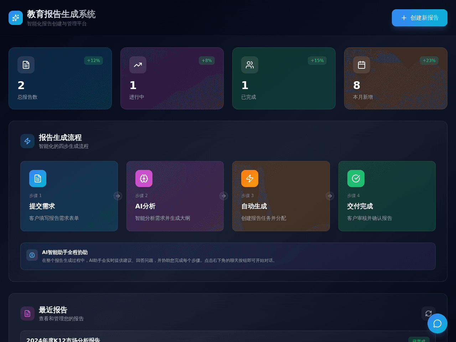Click the users icon in 已完成 card

250,65
